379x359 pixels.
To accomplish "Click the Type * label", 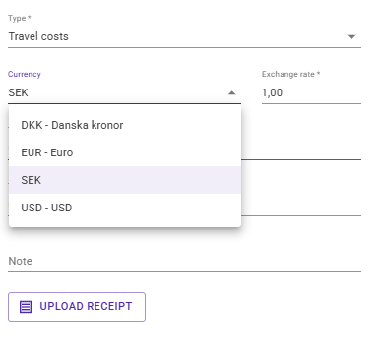I will [20, 18].
